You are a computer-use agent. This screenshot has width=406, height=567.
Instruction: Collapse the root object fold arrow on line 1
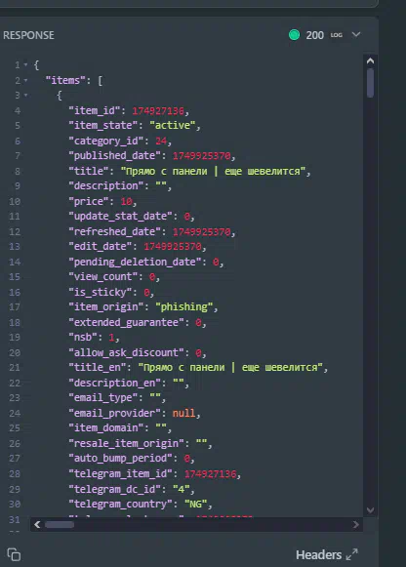click(25, 65)
